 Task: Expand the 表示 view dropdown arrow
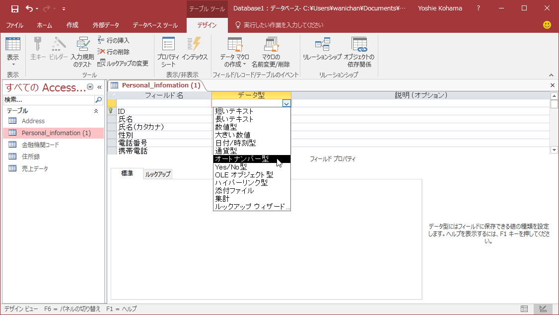click(13, 65)
